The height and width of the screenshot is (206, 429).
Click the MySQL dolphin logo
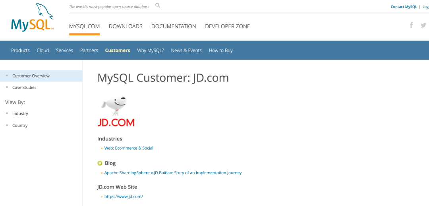(x=32, y=17)
